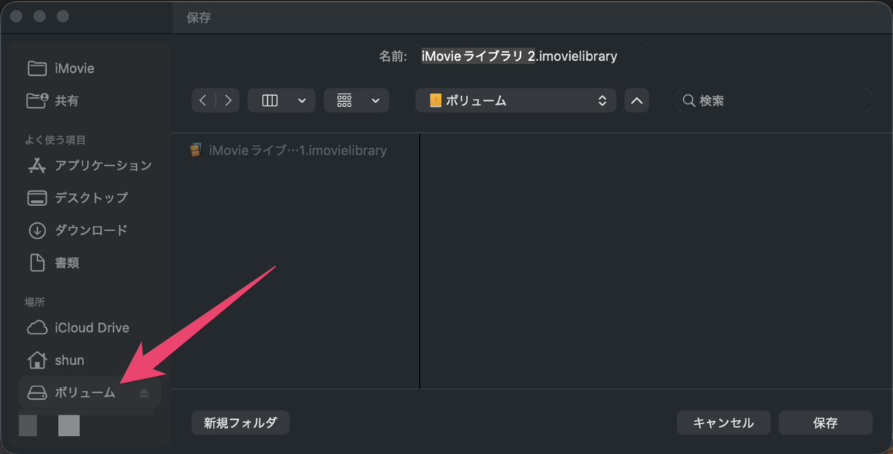Navigate forward with the right chevron
Viewport: 893px width, 454px height.
pyautogui.click(x=228, y=100)
